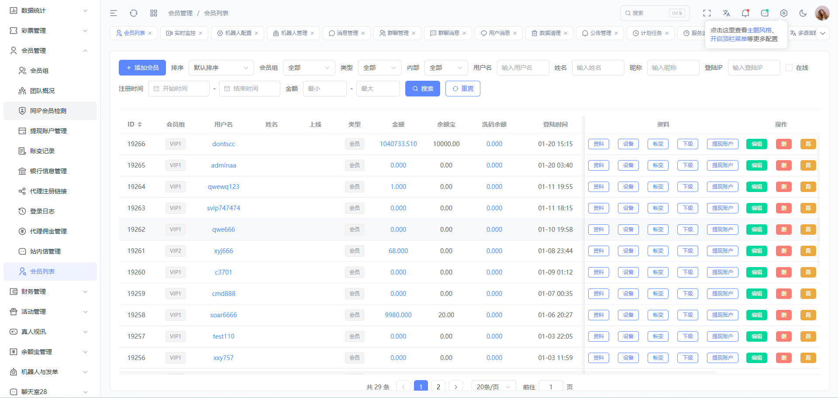Go to page 2 in pagination

coord(438,387)
